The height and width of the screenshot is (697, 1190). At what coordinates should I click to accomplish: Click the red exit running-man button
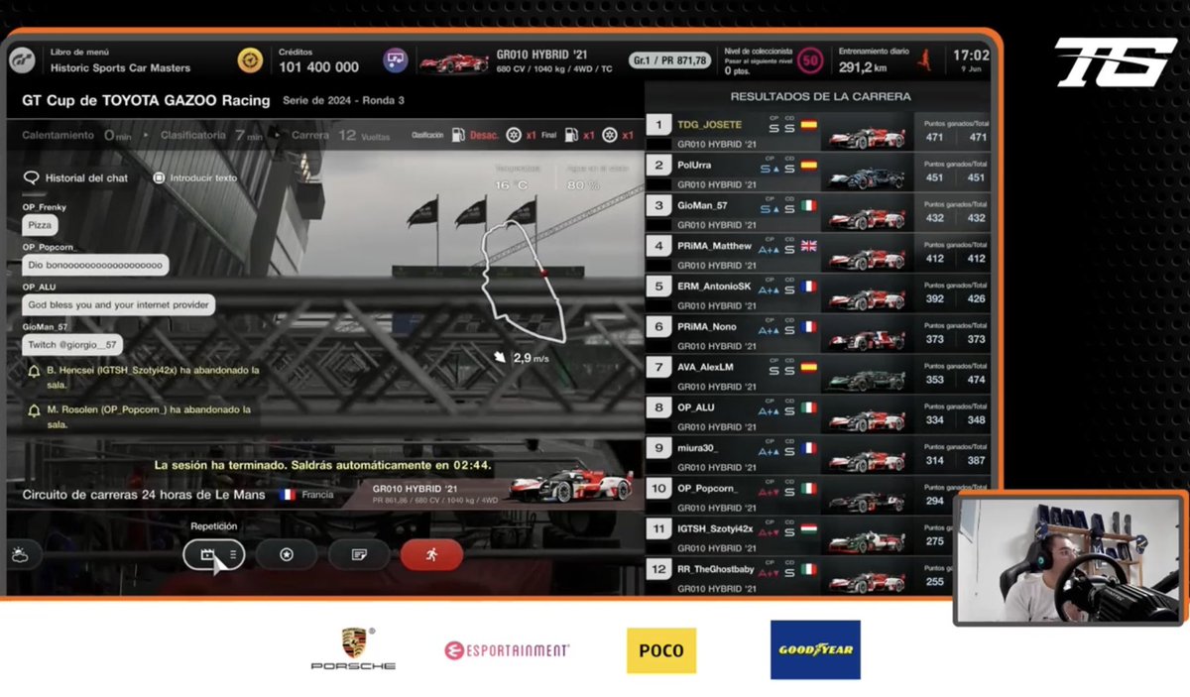(431, 554)
